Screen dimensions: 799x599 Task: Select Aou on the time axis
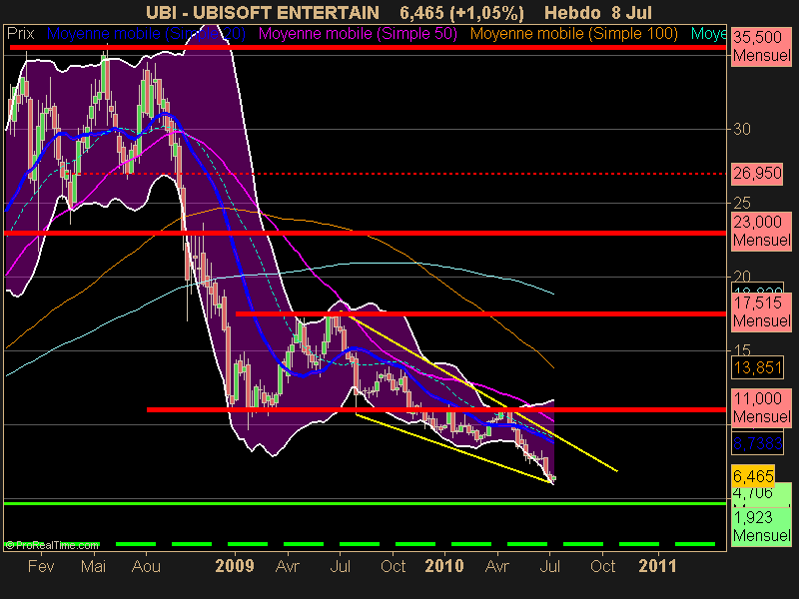[x=146, y=566]
